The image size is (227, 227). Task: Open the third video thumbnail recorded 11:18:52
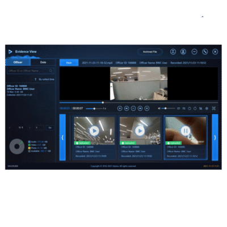(x=186, y=138)
